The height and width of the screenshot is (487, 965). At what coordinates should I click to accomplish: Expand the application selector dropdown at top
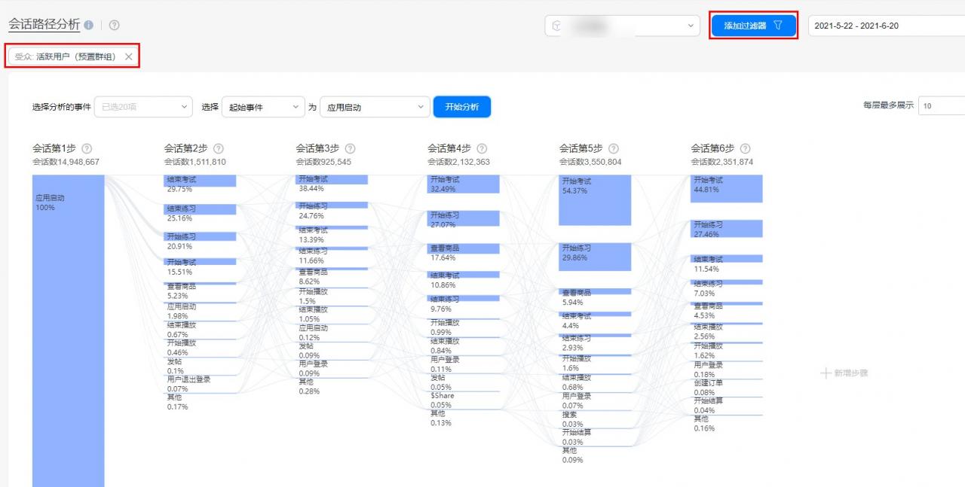[x=689, y=24]
